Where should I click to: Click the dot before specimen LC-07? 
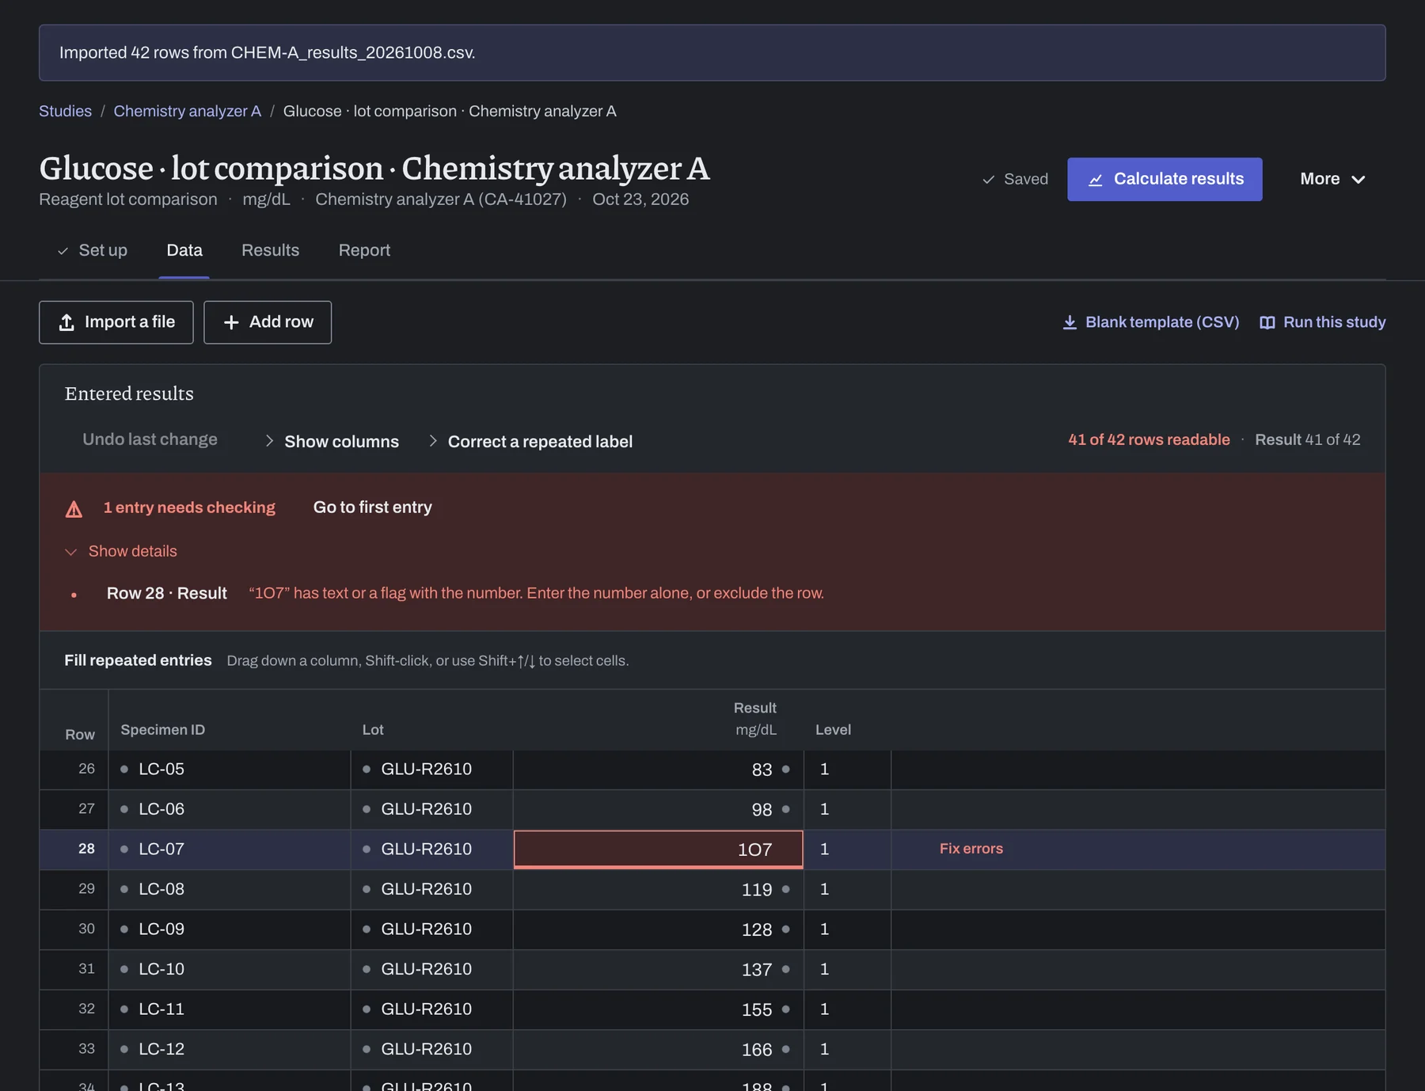(124, 849)
